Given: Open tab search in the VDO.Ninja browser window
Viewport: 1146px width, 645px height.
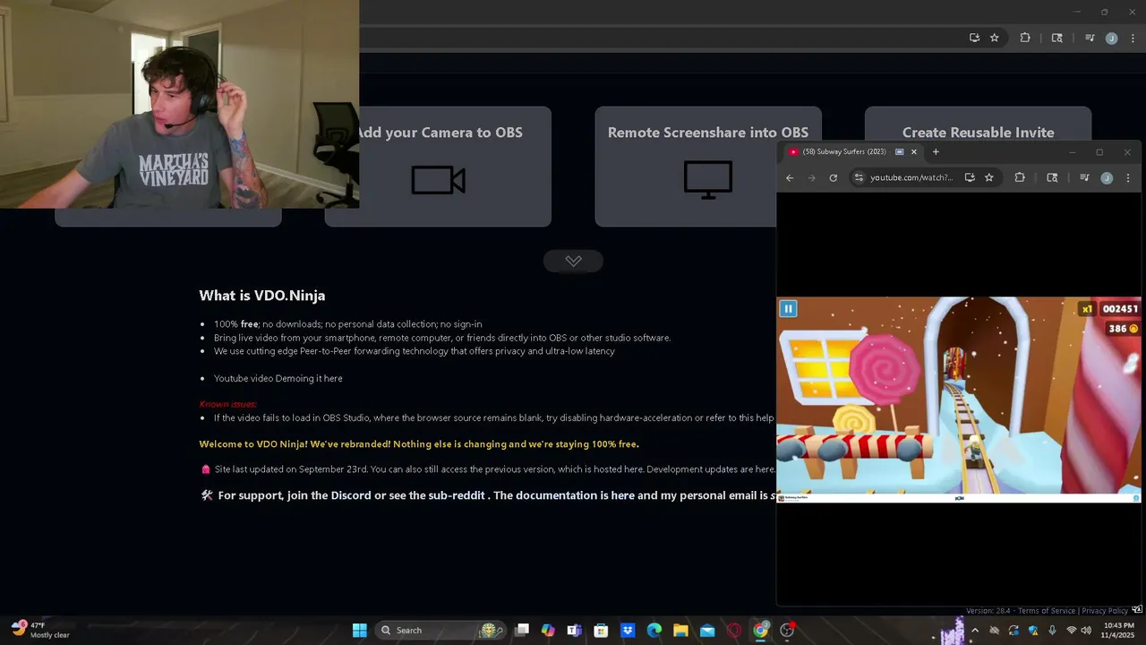Looking at the screenshot, I should [1056, 38].
